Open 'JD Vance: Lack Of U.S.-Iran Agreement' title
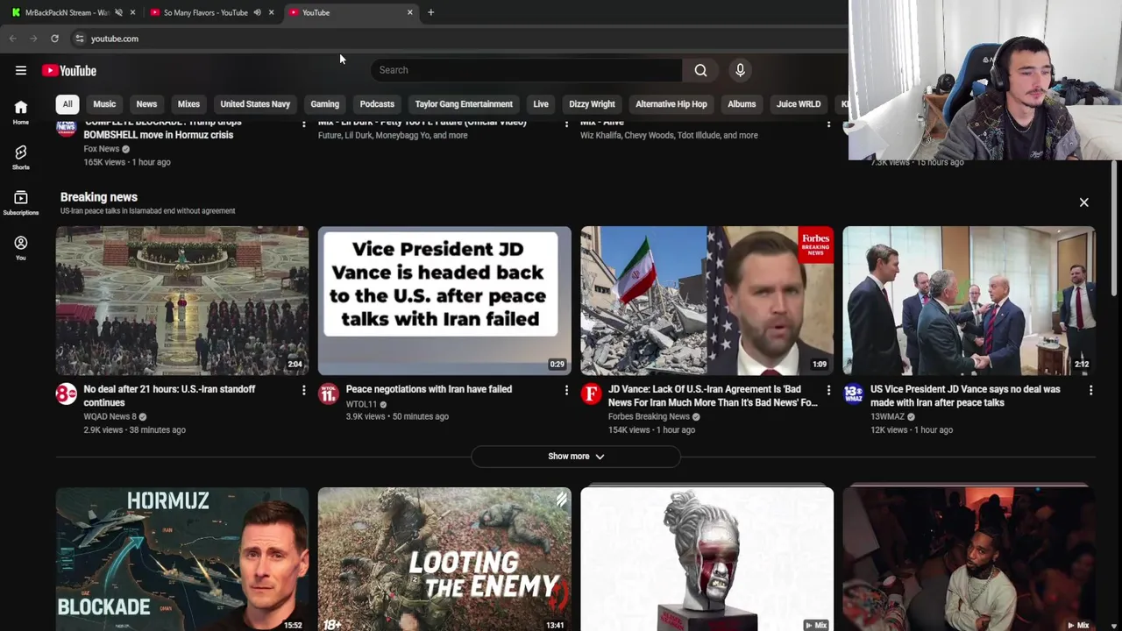1122x631 pixels. pyautogui.click(x=713, y=396)
